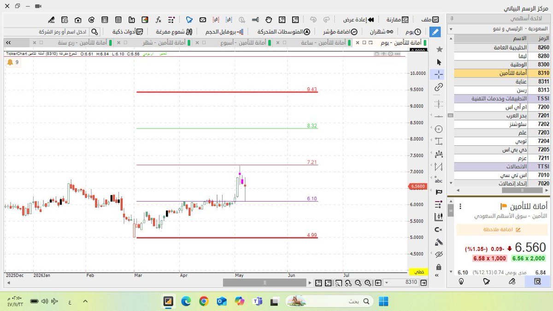Click the undo arrow icon
The image size is (553, 311).
313,20
